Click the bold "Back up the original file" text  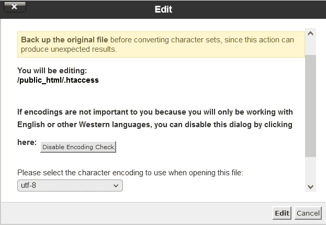(x=64, y=40)
